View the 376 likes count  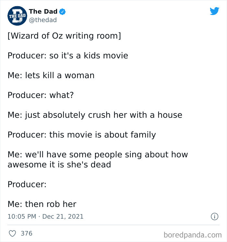tap(27, 233)
